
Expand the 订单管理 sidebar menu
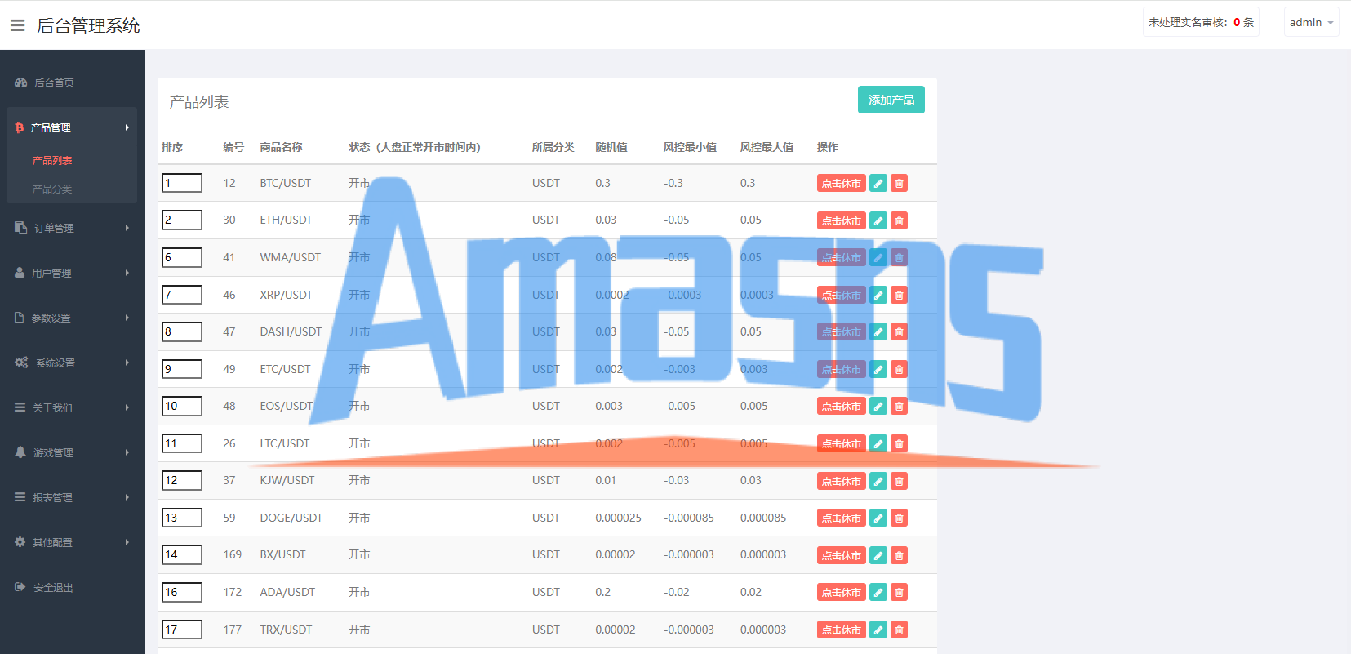(72, 228)
